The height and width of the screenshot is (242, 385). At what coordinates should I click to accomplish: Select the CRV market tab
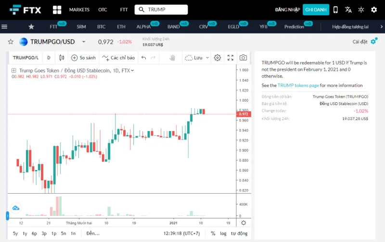click(203, 27)
